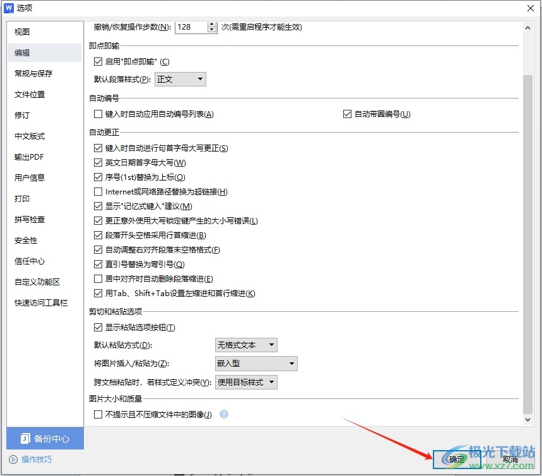This screenshot has width=542, height=476.
Task: Toggle 更正意外使用大写锁定键 checkbox
Action: pyautogui.click(x=98, y=221)
